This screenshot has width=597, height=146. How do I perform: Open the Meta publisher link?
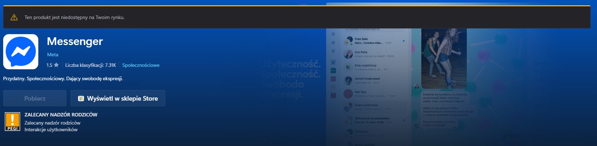pos(53,55)
